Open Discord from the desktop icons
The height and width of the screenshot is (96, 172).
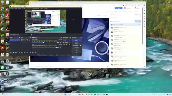(2, 81)
